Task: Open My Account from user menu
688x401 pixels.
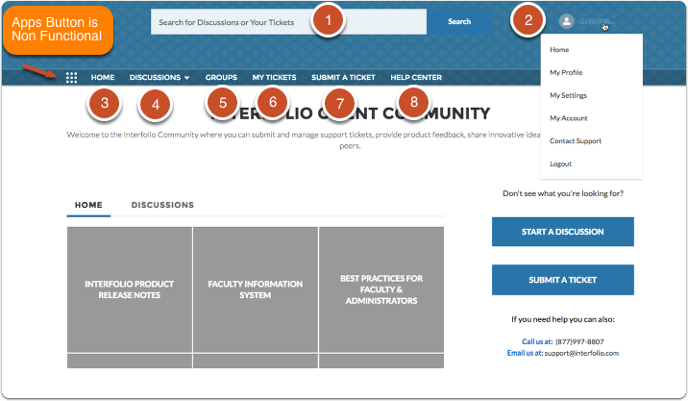Action: tap(568, 118)
